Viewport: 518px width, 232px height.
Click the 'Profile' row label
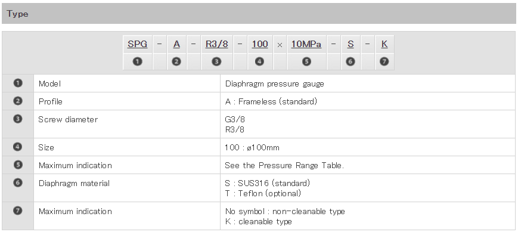(51, 101)
